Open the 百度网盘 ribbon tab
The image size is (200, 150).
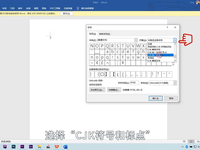click(68, 8)
